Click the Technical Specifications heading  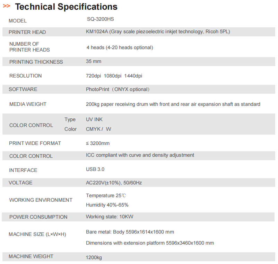[66, 7]
